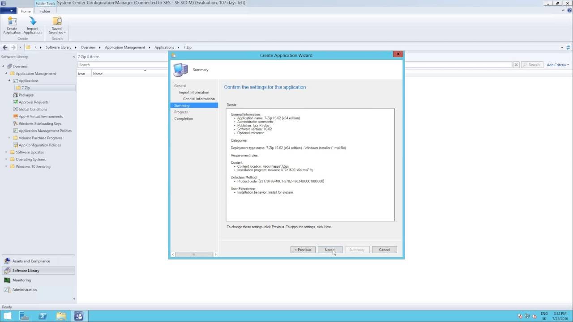Collapse the Software Library navigation pane
The image size is (573, 322).
(x=74, y=57)
